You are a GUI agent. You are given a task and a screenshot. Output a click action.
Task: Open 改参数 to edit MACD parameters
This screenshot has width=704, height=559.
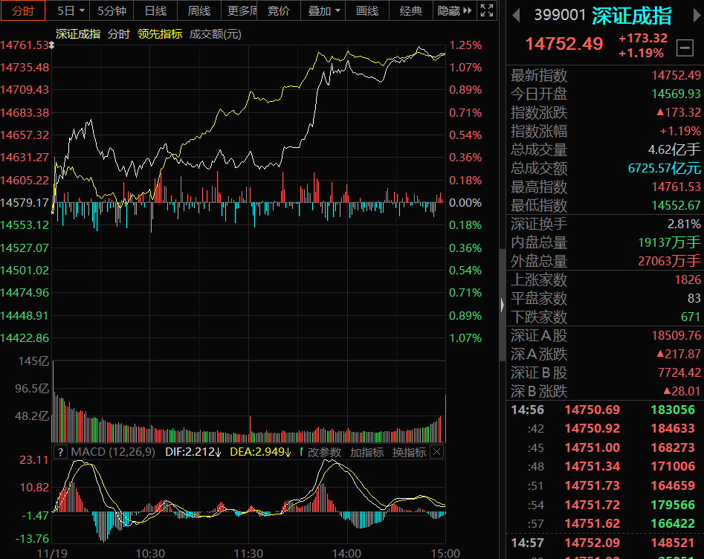[x=324, y=452]
